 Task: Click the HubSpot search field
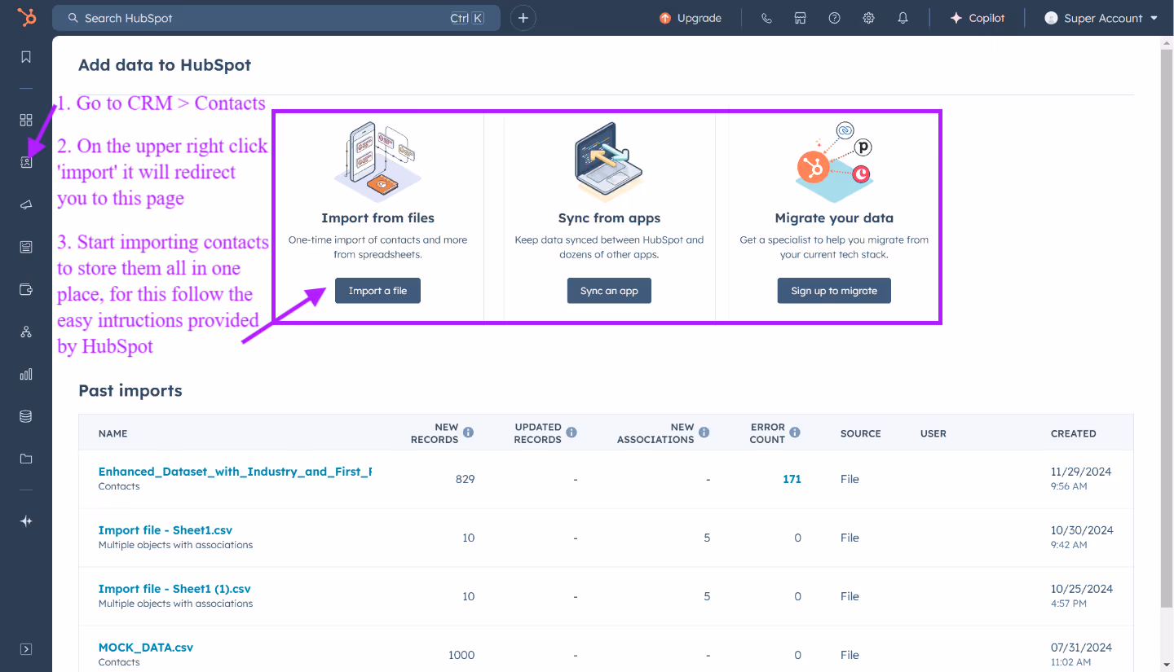pyautogui.click(x=276, y=17)
